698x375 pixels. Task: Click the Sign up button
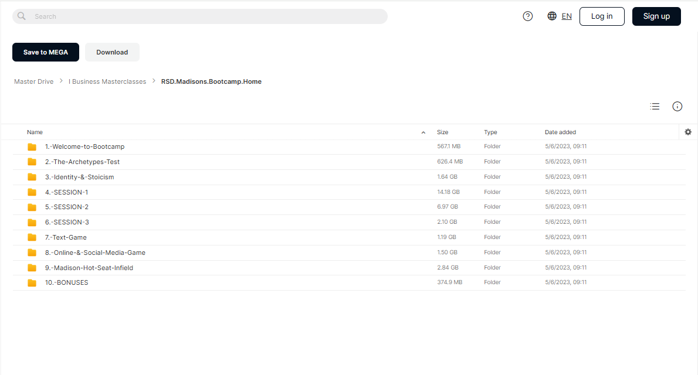656,16
